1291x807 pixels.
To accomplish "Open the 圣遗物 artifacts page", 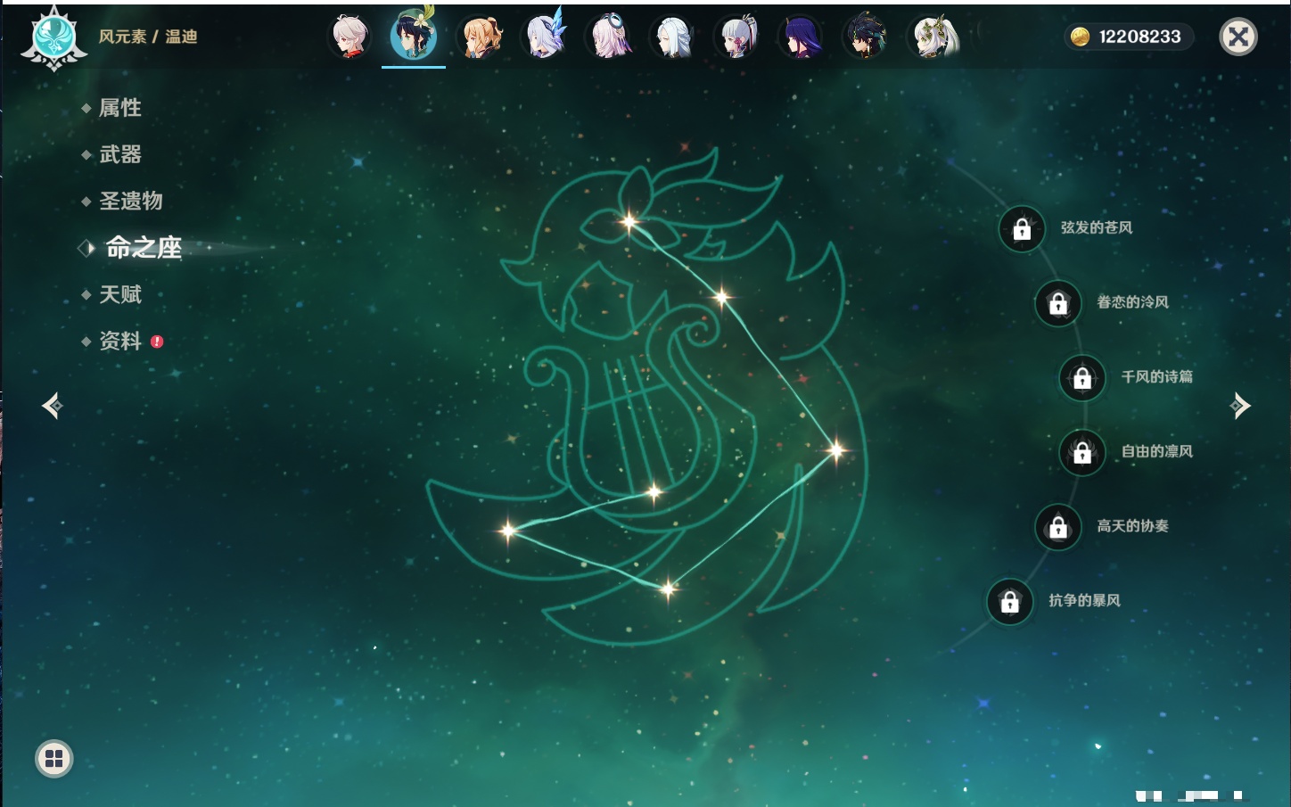I will [131, 201].
